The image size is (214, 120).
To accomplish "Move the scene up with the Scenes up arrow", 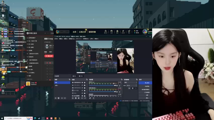I will point(62,98).
